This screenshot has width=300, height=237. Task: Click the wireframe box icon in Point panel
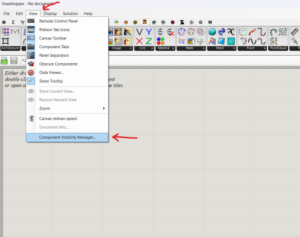tap(242, 32)
